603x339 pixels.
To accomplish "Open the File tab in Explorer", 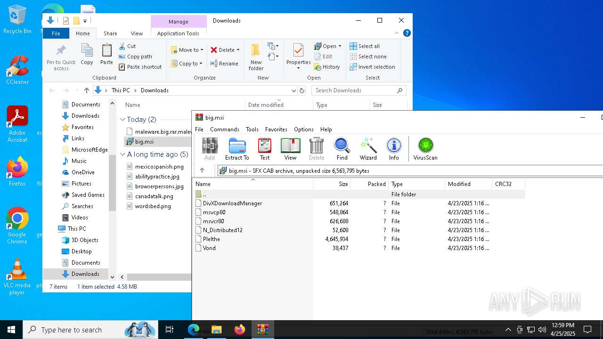I will coord(56,33).
